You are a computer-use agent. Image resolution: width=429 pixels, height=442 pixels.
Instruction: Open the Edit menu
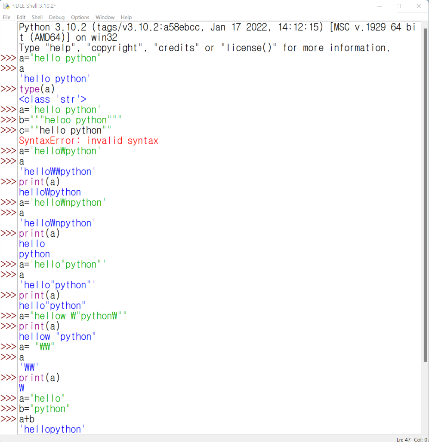point(21,17)
